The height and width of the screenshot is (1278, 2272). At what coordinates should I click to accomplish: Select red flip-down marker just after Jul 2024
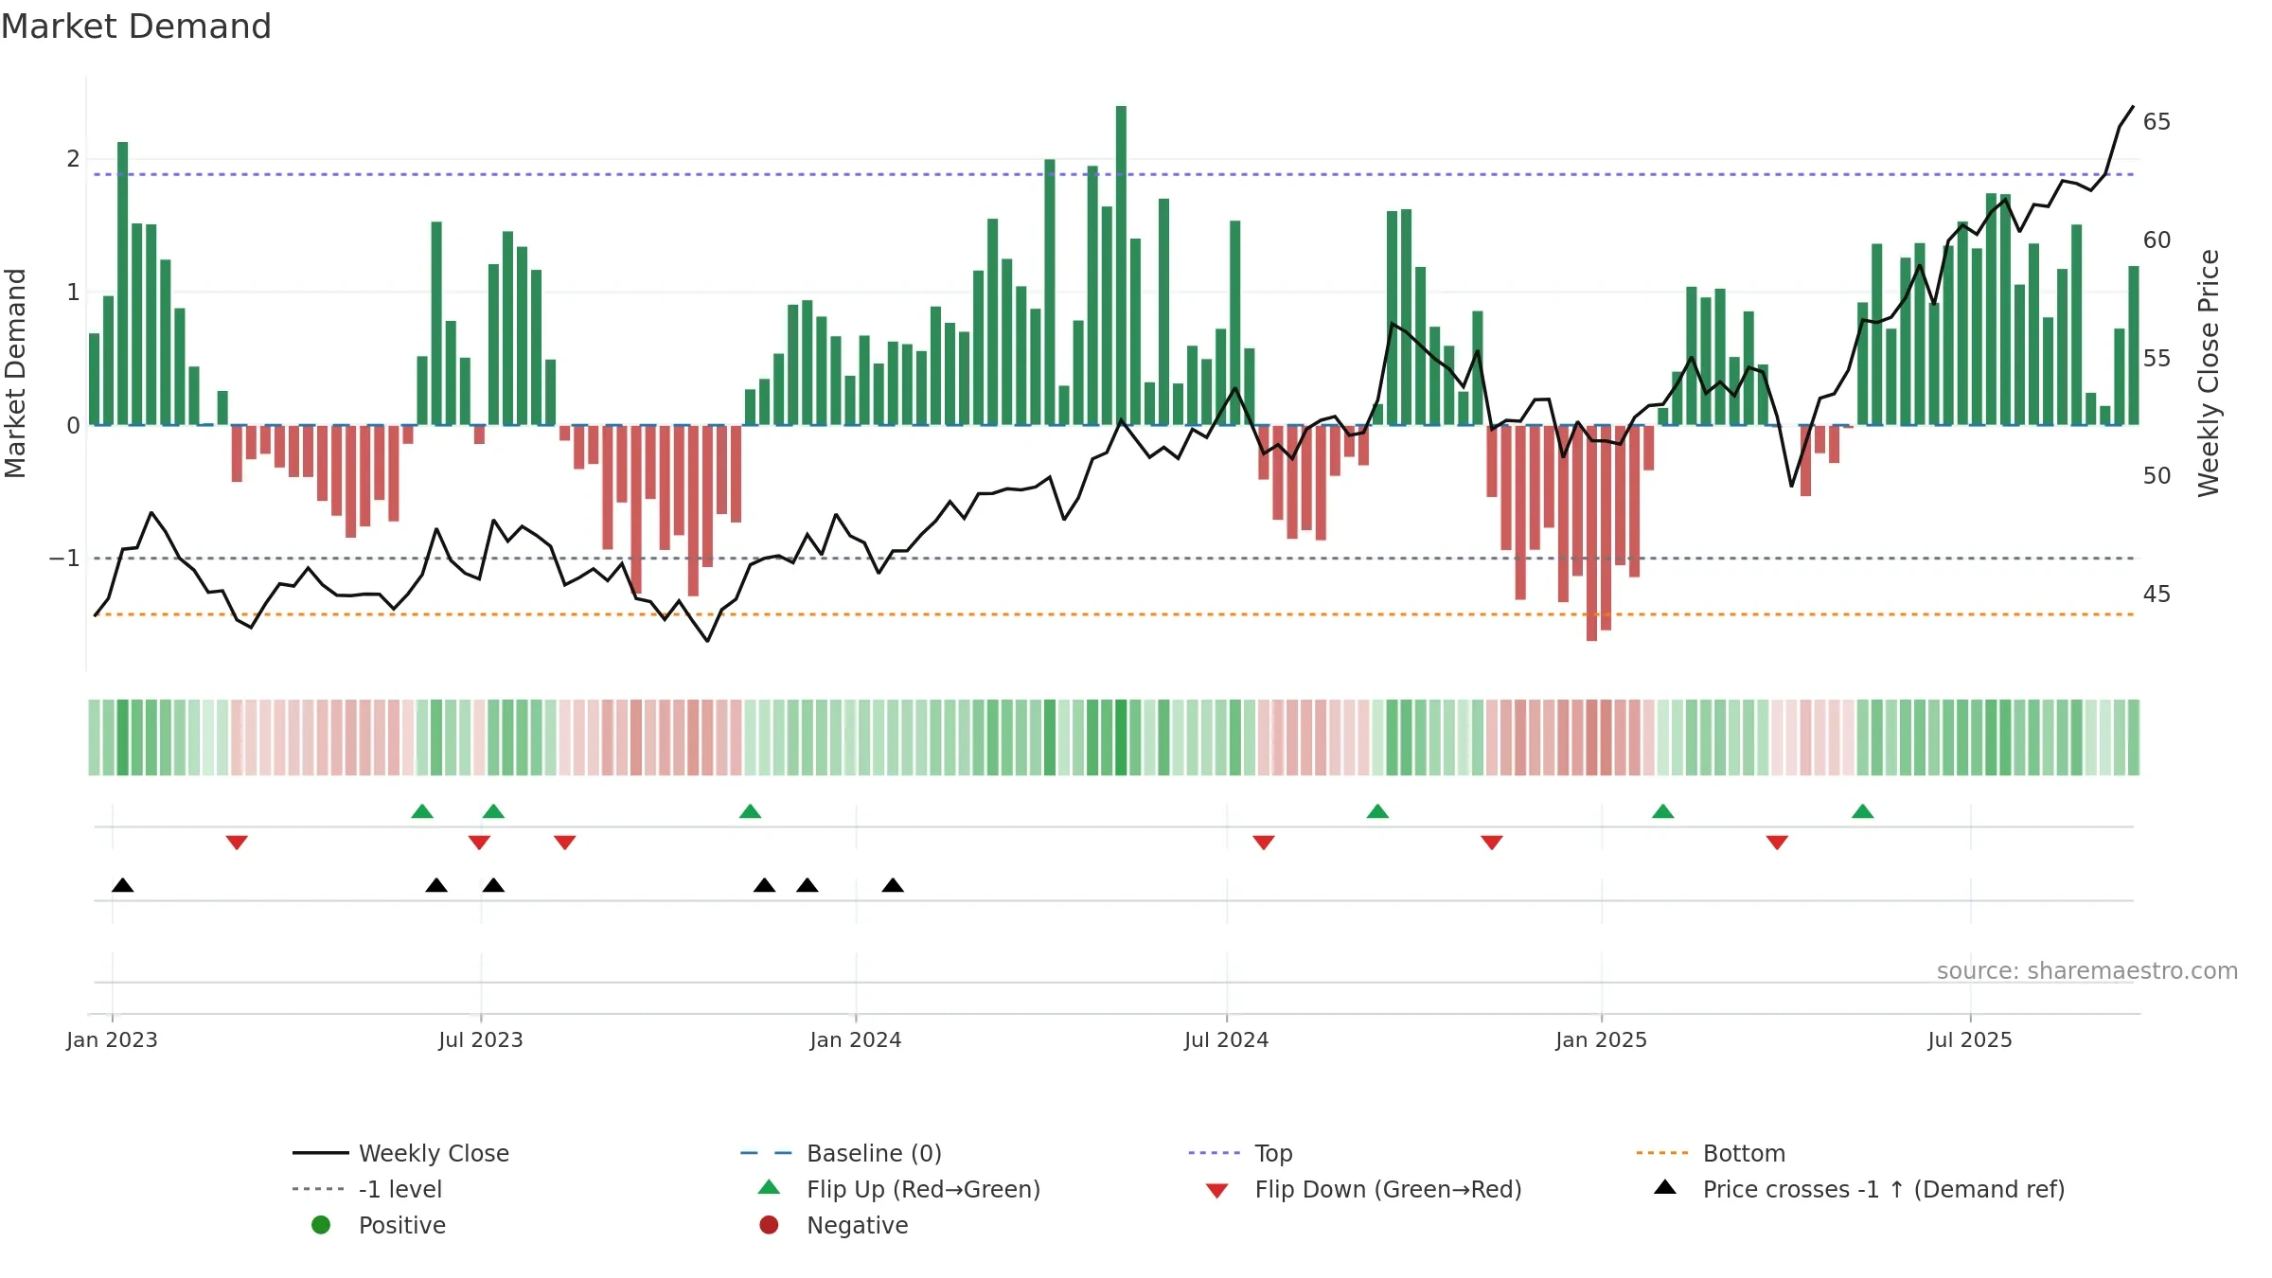click(1263, 843)
